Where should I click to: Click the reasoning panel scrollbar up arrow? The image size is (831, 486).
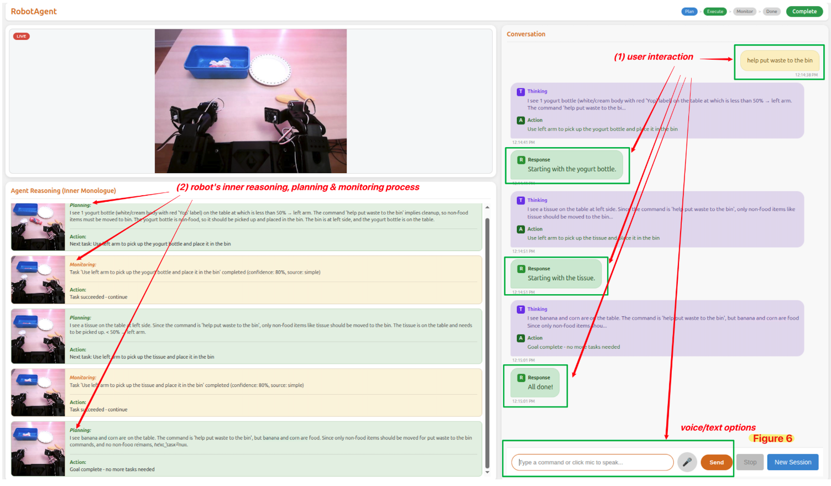tap(487, 207)
